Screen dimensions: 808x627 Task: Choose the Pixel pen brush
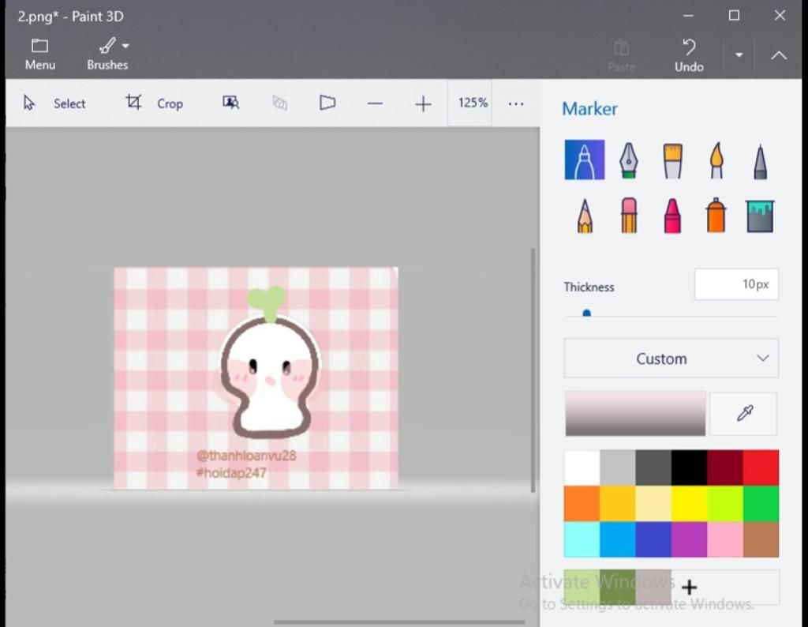click(x=759, y=160)
